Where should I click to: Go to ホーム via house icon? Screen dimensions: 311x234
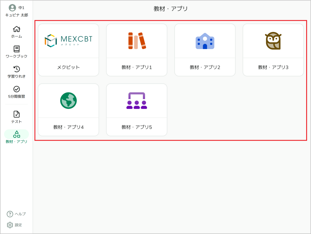pyautogui.click(x=16, y=29)
